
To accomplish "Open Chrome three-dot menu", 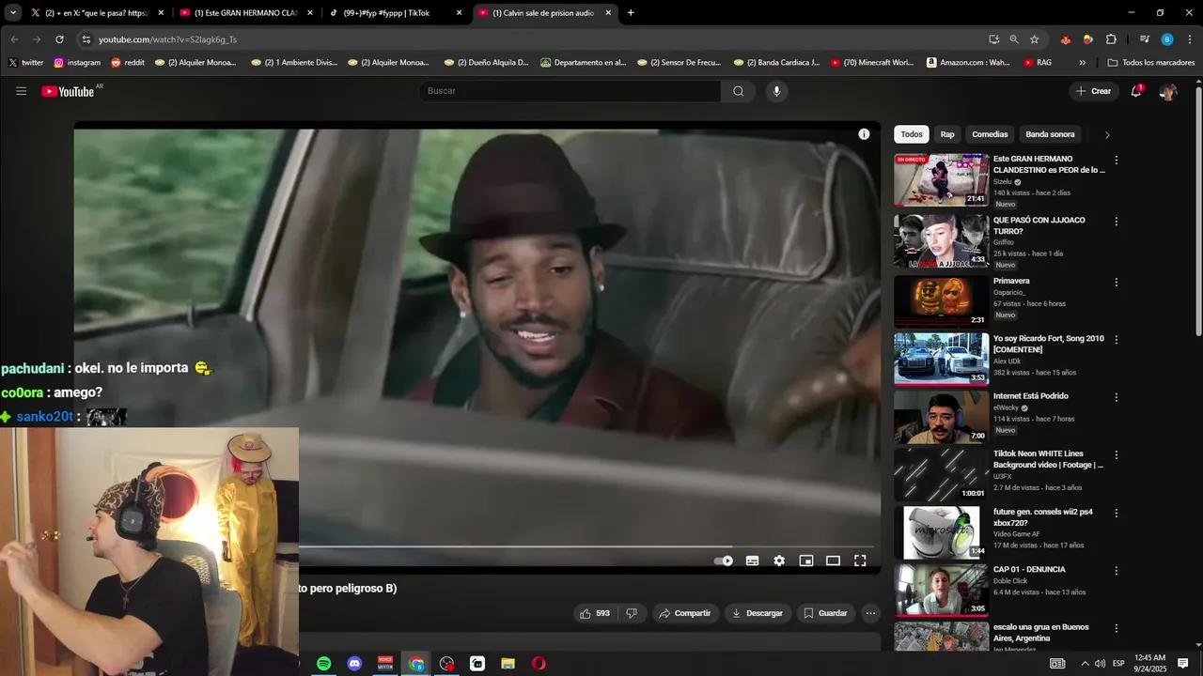I will coord(1190,39).
